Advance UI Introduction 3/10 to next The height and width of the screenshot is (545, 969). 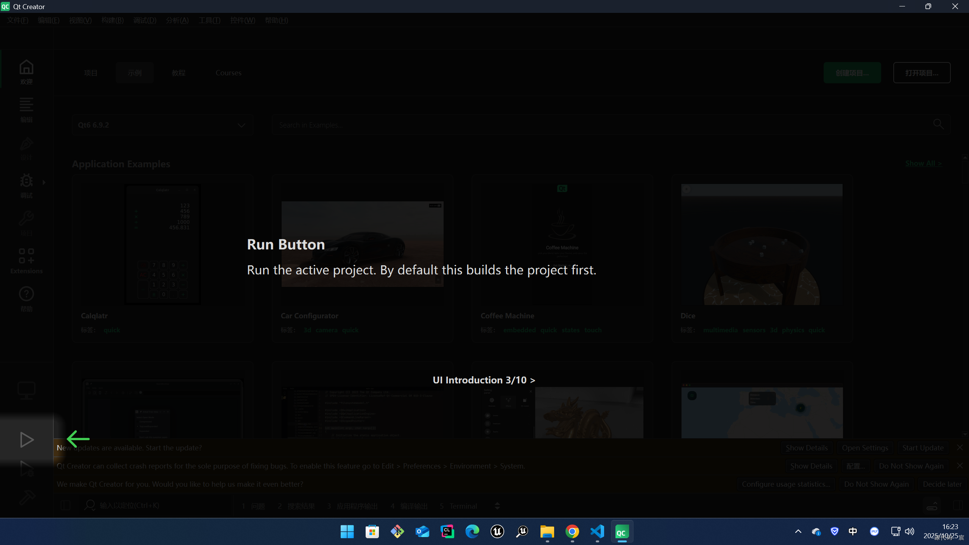[x=484, y=380]
